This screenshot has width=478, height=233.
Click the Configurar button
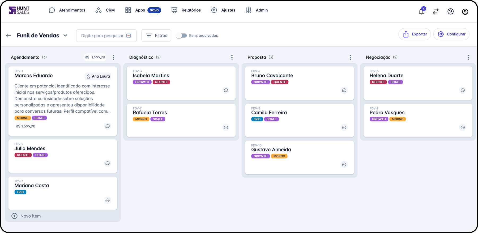[x=451, y=34]
